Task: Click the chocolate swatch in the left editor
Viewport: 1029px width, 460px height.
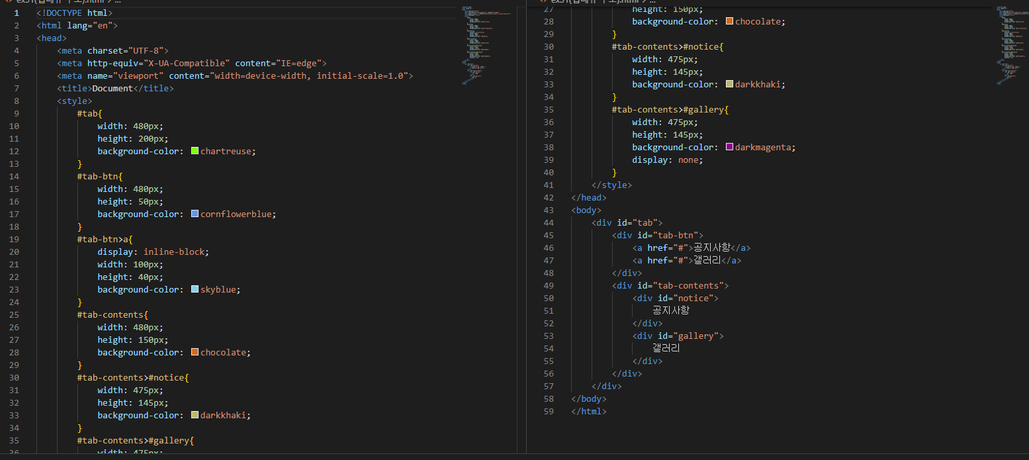Action: coord(195,352)
